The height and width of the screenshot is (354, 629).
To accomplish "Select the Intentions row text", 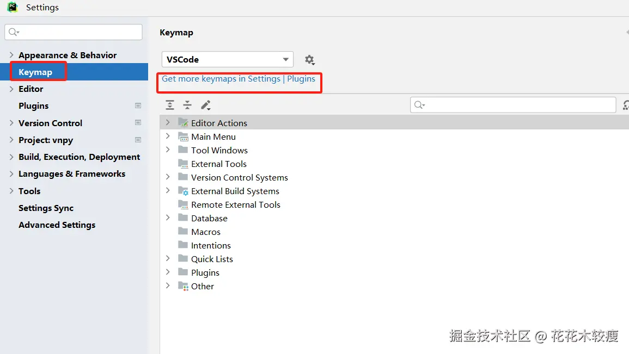I will pyautogui.click(x=211, y=245).
